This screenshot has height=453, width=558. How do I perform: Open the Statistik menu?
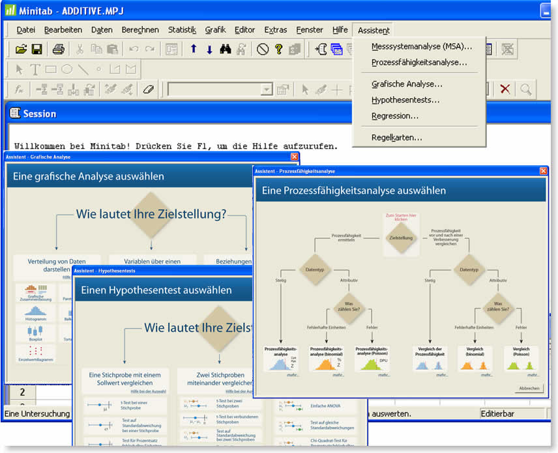tap(182, 30)
